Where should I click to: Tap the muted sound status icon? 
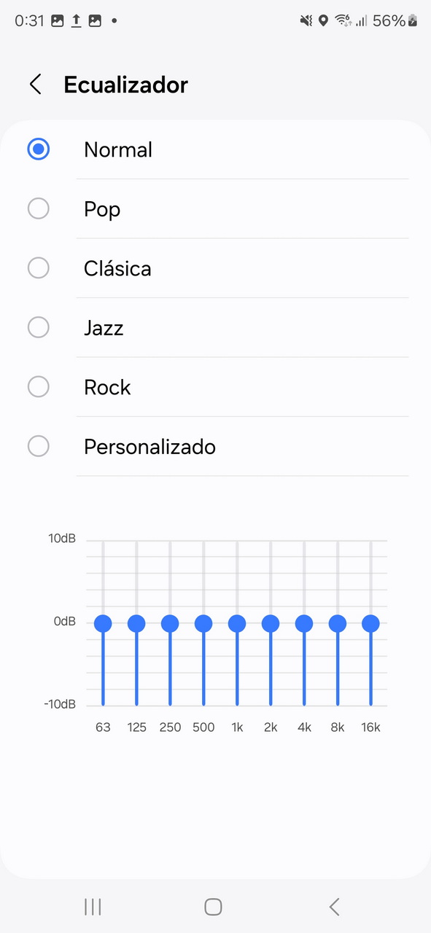(x=306, y=21)
